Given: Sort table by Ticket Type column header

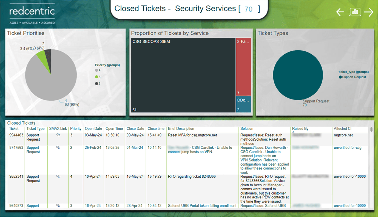Looking at the screenshot, I should tap(35, 128).
